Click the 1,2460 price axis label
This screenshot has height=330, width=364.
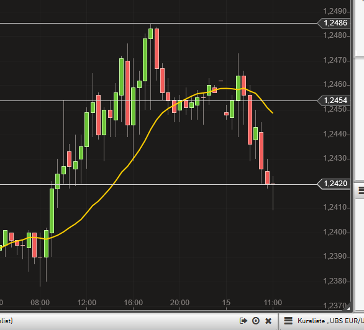(335, 84)
